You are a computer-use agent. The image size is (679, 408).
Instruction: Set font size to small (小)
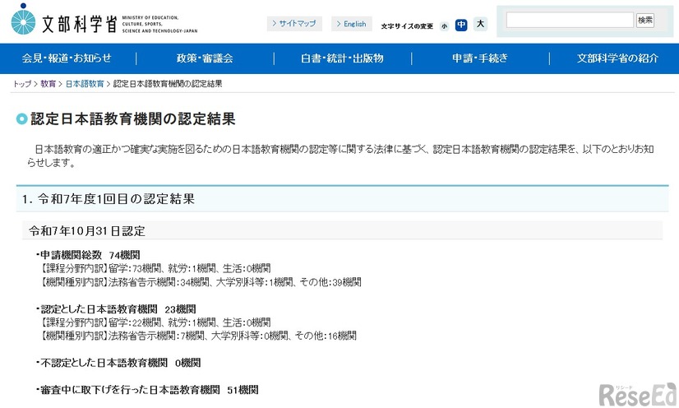pos(444,25)
